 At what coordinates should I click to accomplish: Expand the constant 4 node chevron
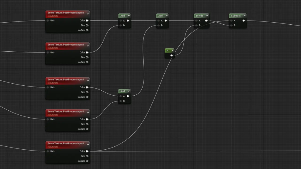click(172, 50)
